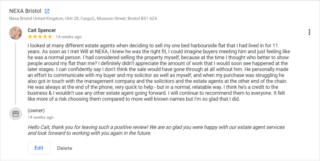The width and height of the screenshot is (320, 161).
Task: Open the Cait Spencer reviewer name
Action: click(x=42, y=30)
